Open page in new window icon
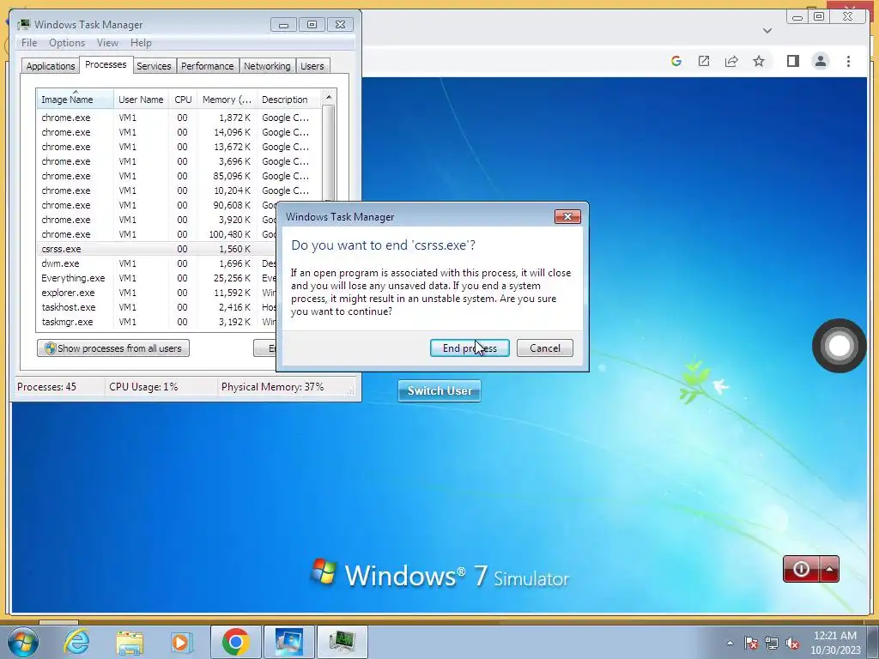Image resolution: width=879 pixels, height=659 pixels. pyautogui.click(x=704, y=61)
